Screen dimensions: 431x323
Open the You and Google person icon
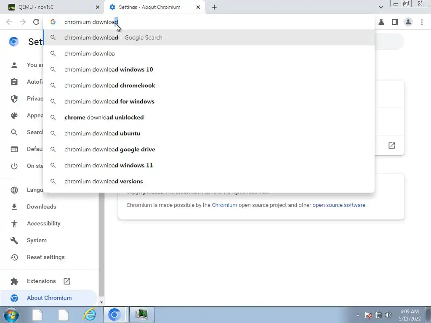pos(14,65)
